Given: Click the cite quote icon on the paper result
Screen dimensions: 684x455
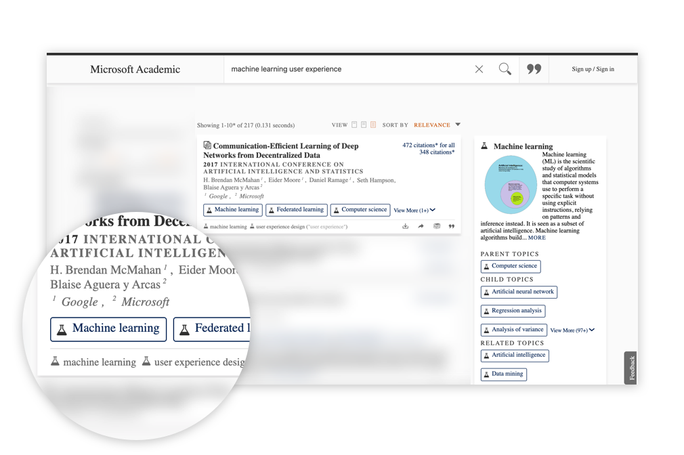Looking at the screenshot, I should coord(452,226).
